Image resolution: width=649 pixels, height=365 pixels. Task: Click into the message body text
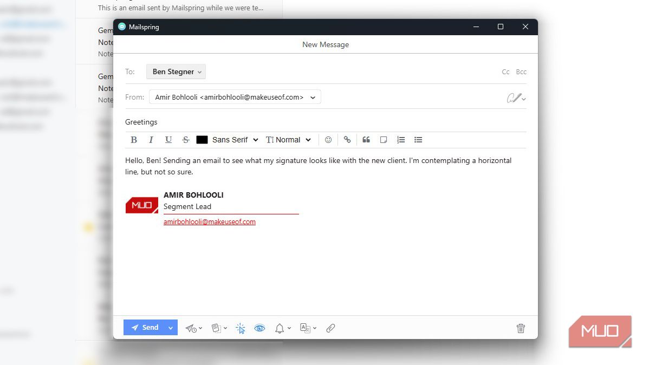[x=319, y=166]
